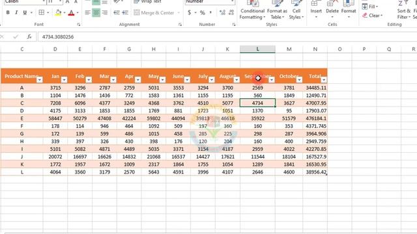Open the Jan column filter dropdown

[x=64, y=79]
